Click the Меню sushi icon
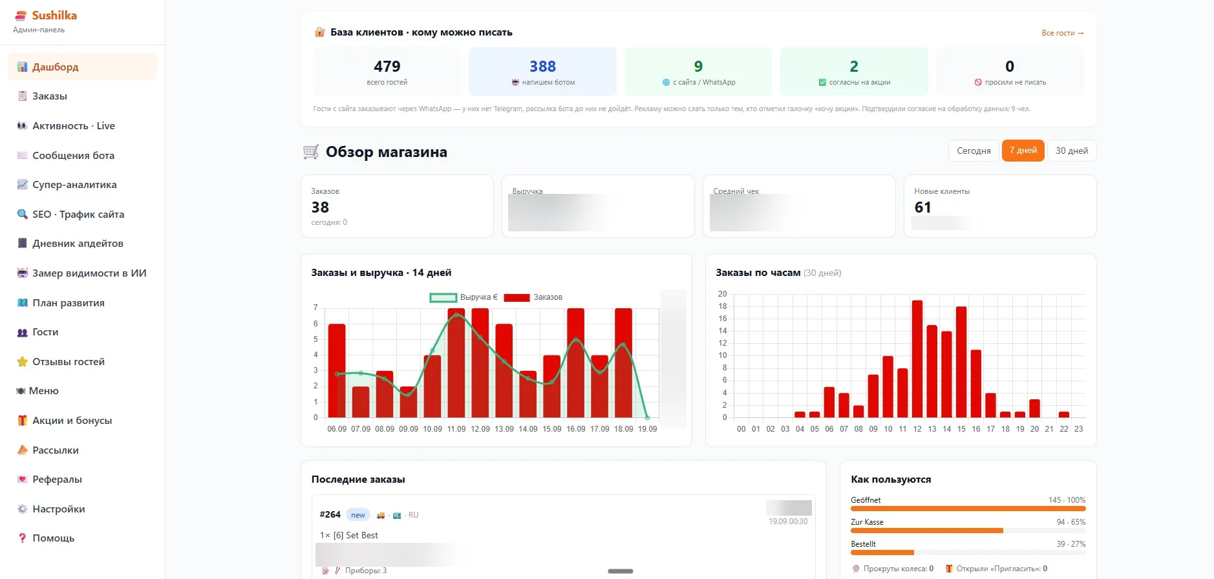 point(21,391)
